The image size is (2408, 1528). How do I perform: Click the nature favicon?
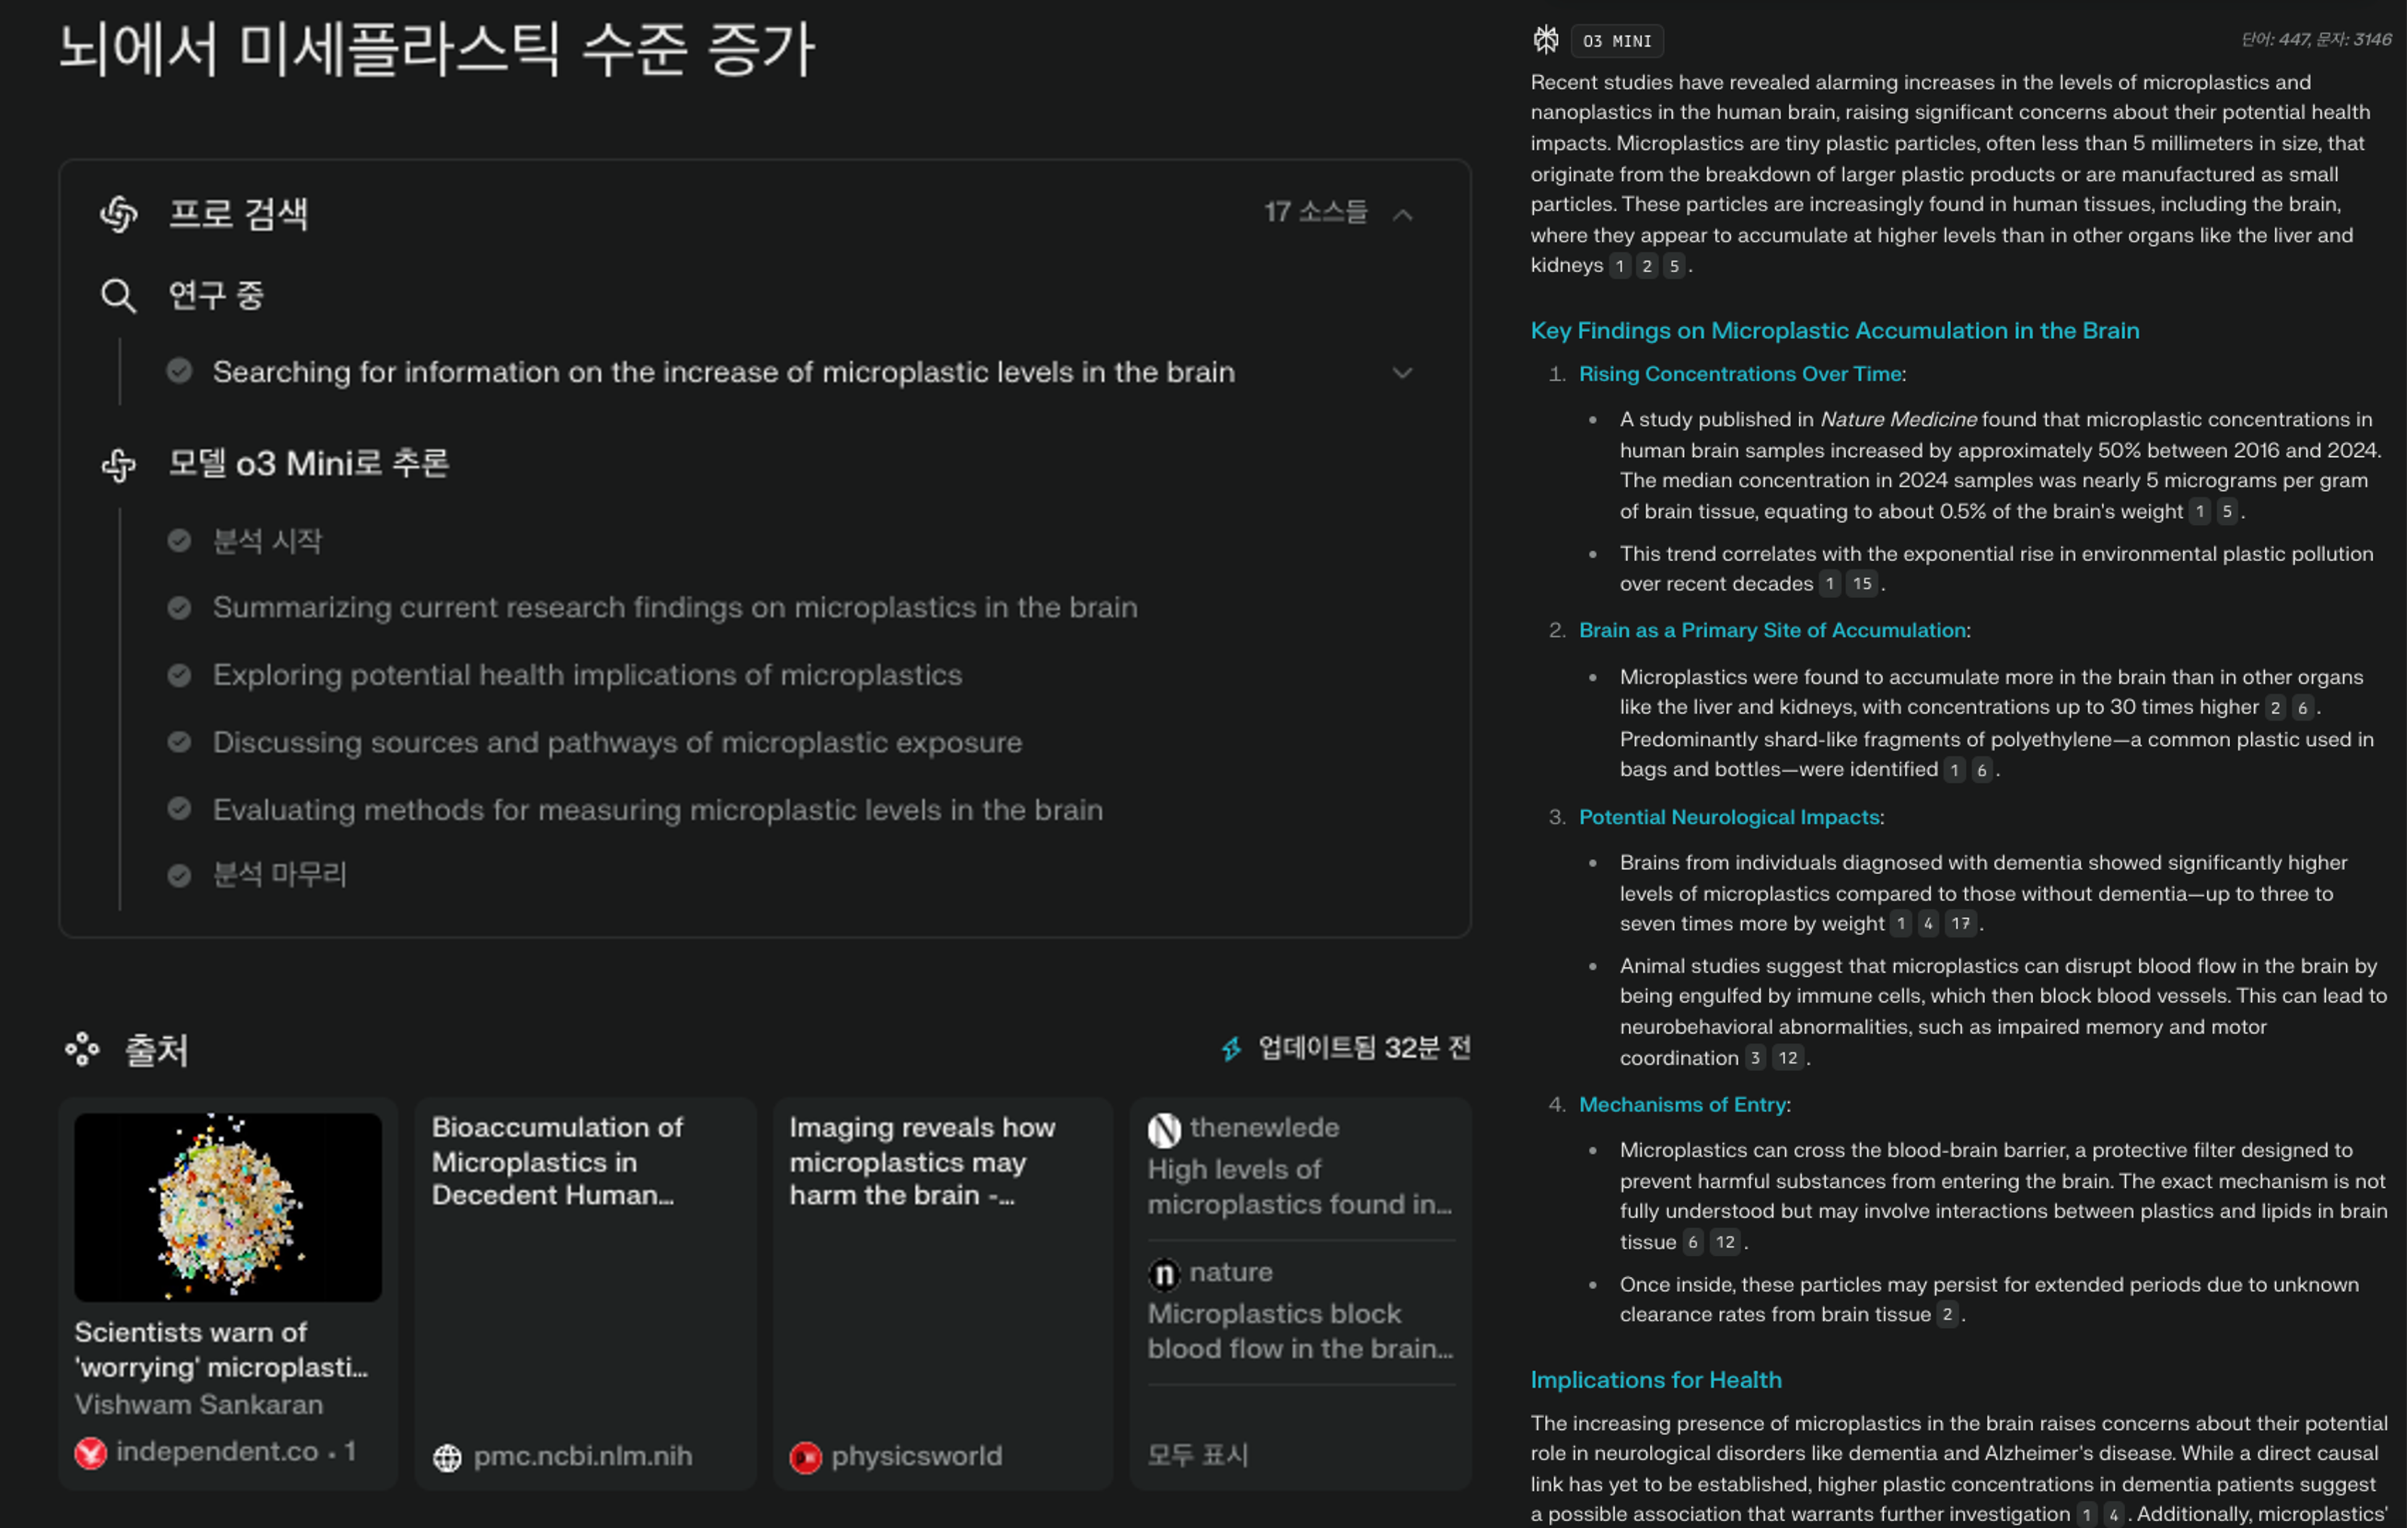(1164, 1274)
